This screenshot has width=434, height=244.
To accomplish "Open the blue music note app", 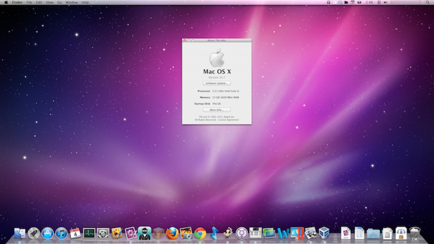I will tap(214, 233).
